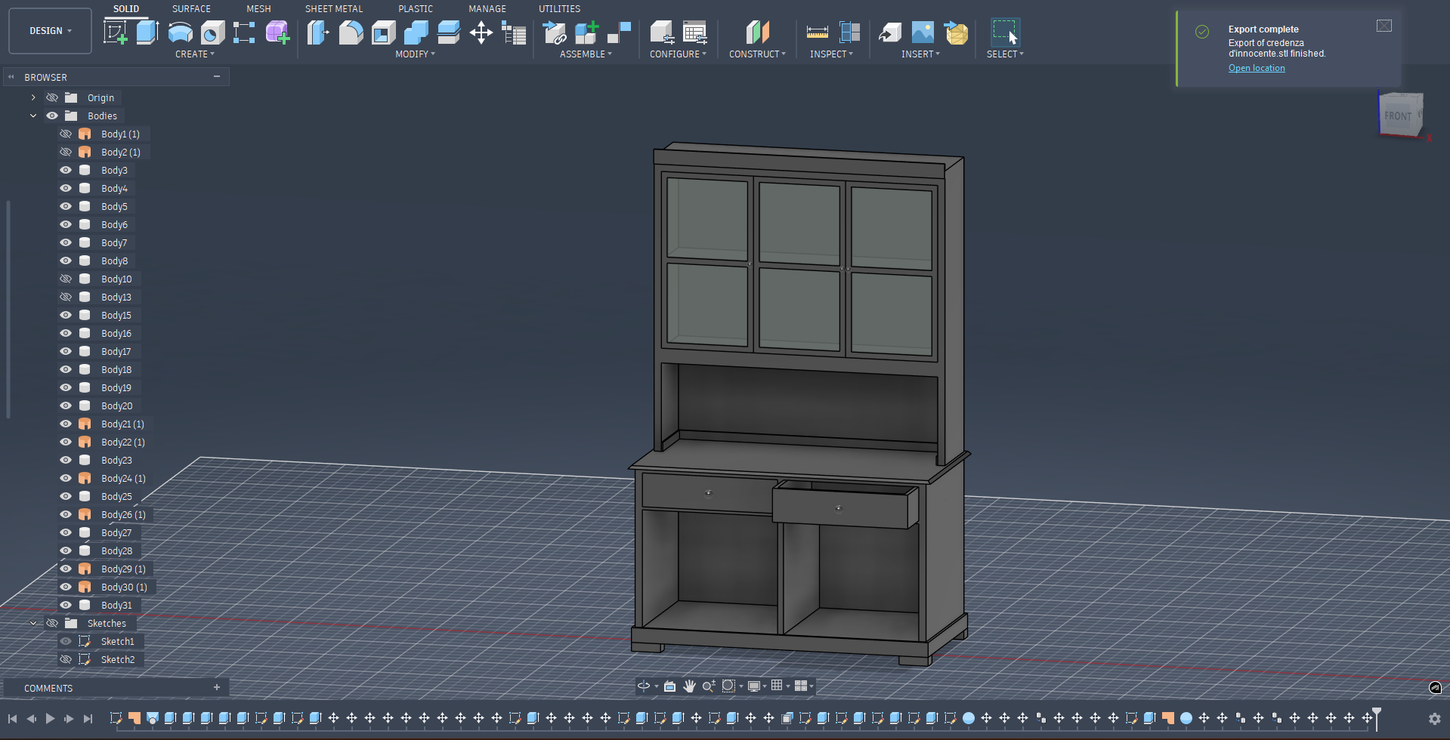The width and height of the screenshot is (1450, 740).
Task: Click the Extrude tool icon
Action: (x=147, y=32)
